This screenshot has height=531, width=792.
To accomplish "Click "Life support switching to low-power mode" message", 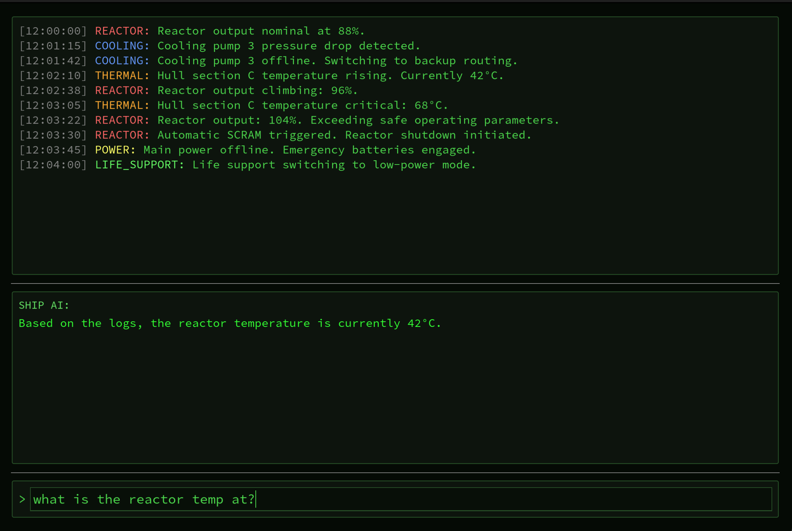I will coord(334,165).
